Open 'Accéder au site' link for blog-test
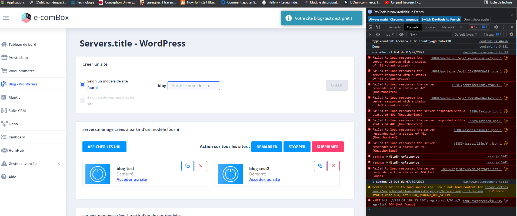 coord(132,180)
